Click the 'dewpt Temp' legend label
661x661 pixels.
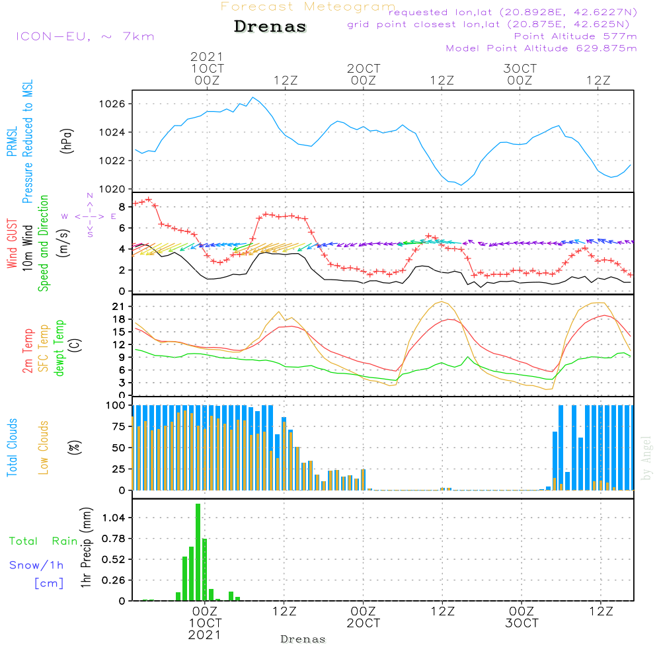point(59,348)
